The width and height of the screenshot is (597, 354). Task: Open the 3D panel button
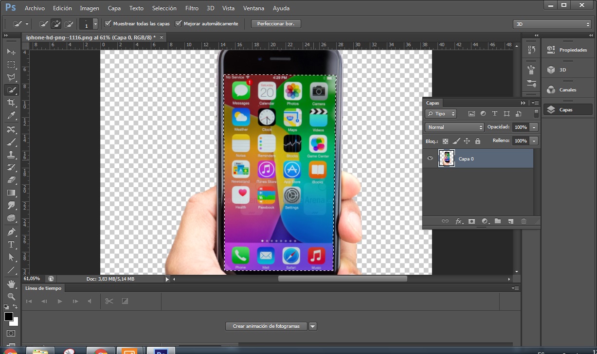coord(567,70)
